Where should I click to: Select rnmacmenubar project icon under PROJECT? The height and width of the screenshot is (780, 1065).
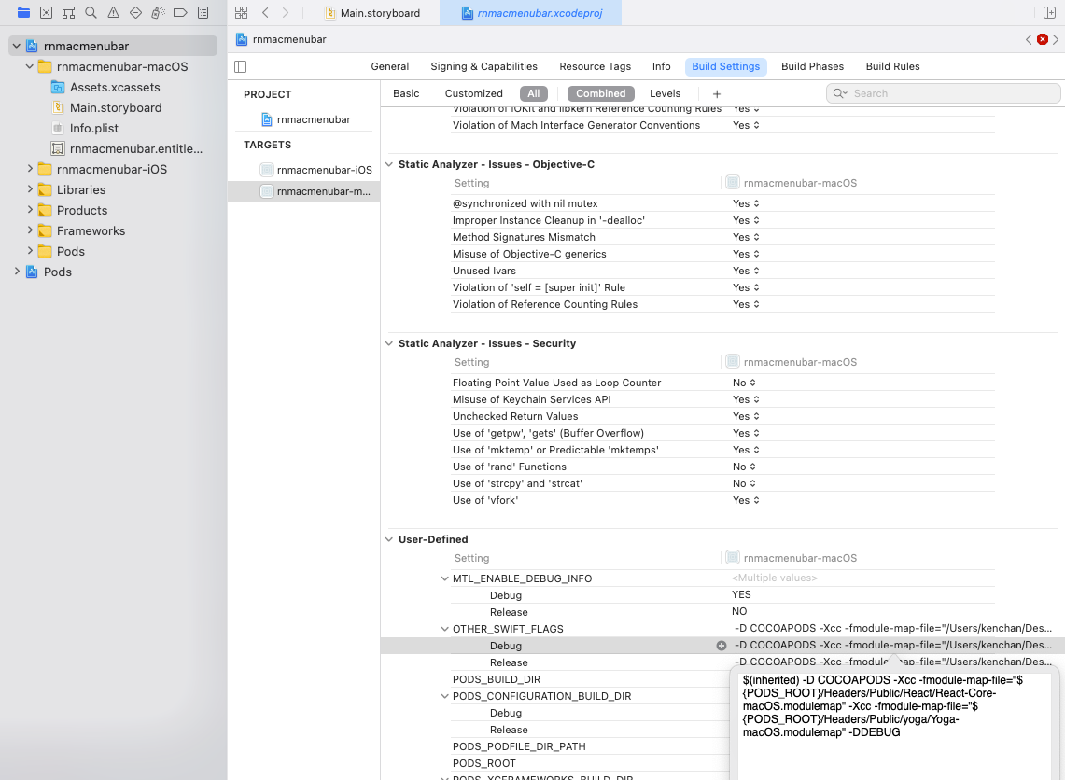click(267, 119)
